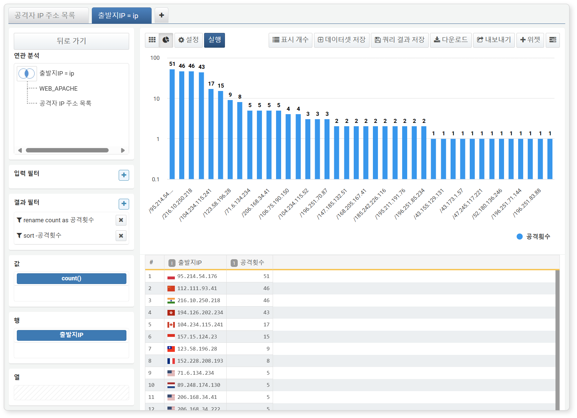This screenshot has width=577, height=418.
Task: Remove rename count as 공격횟수 filter
Action: 121,220
